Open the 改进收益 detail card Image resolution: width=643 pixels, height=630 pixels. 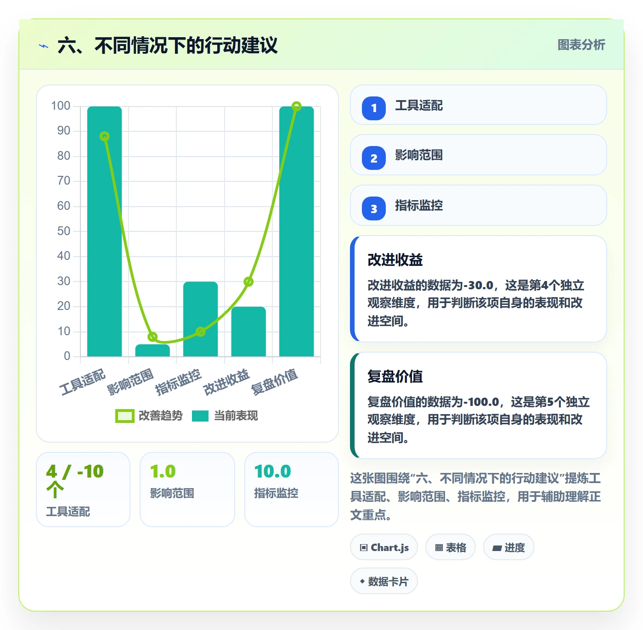click(479, 289)
